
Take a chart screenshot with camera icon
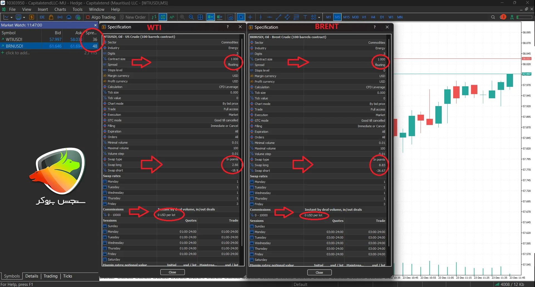point(230,17)
